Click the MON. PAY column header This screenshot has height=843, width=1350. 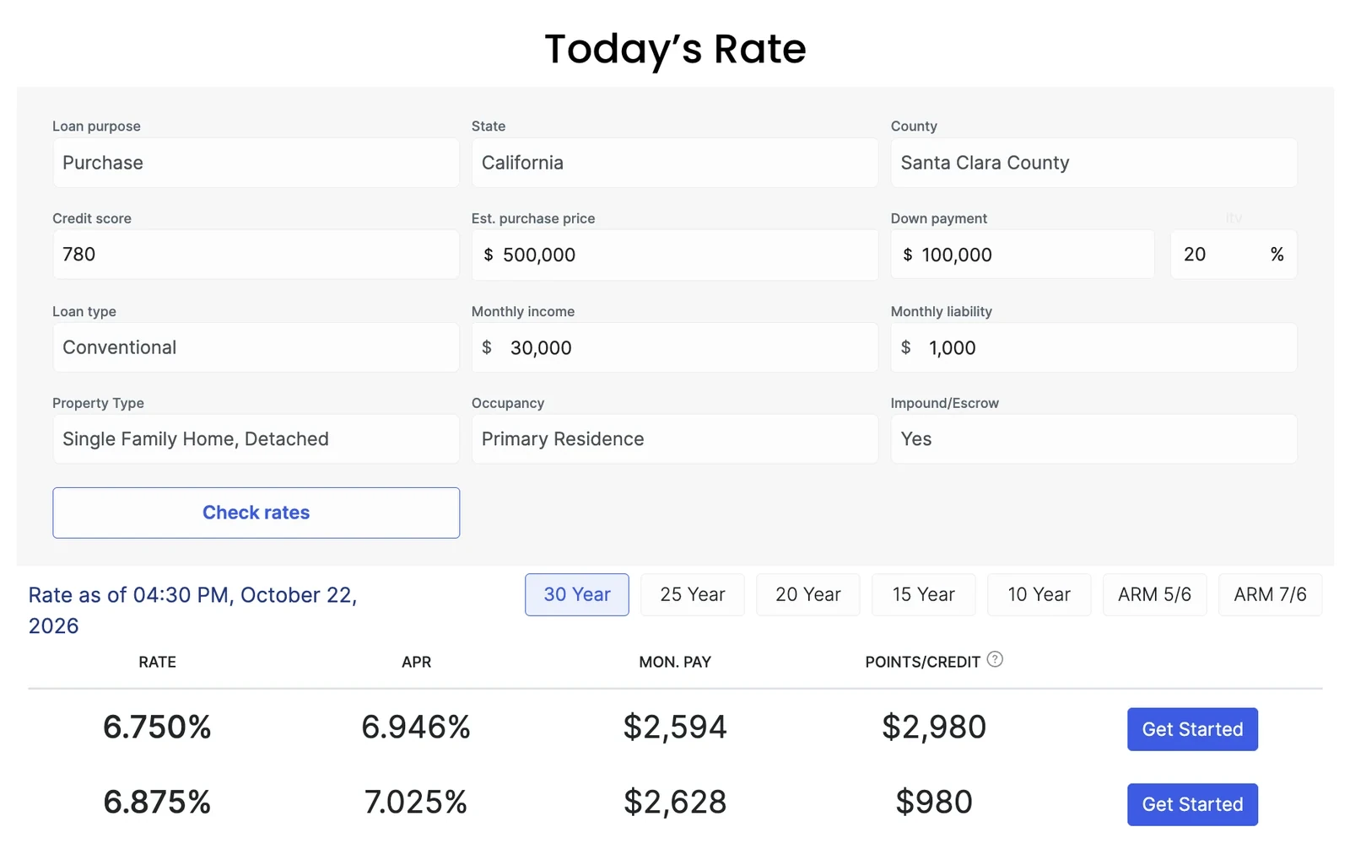pos(675,662)
